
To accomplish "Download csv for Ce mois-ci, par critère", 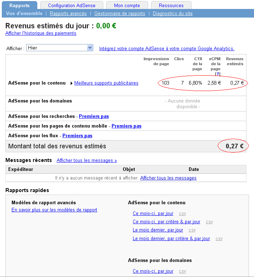I will point(209,222).
